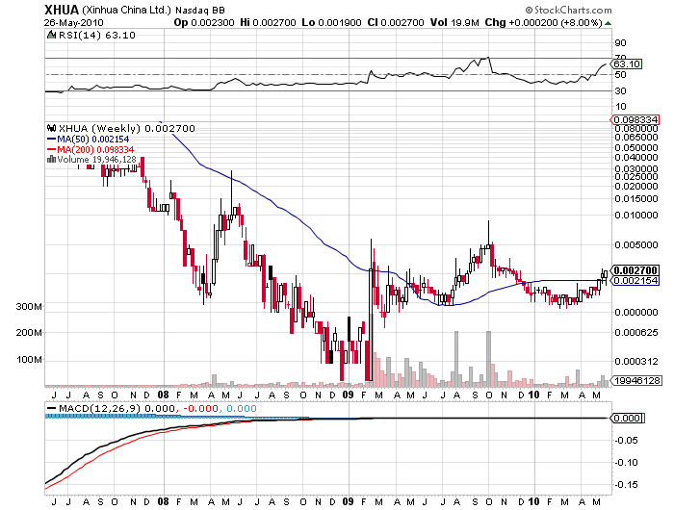Click the blue 0.002154 MA(50) price tag
The width and height of the screenshot is (674, 510).
(635, 281)
